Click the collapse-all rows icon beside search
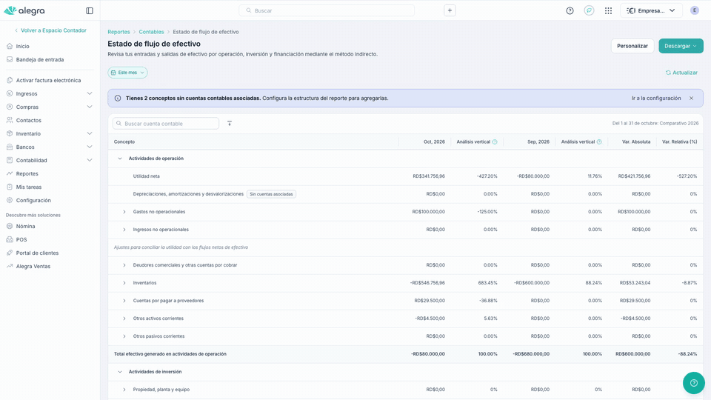 [x=230, y=124]
